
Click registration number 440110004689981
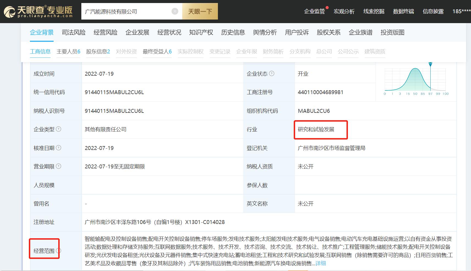tap(320, 92)
